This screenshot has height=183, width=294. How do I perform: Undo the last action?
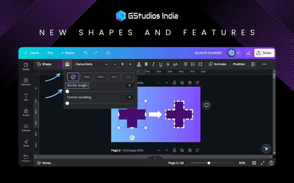coord(86,53)
